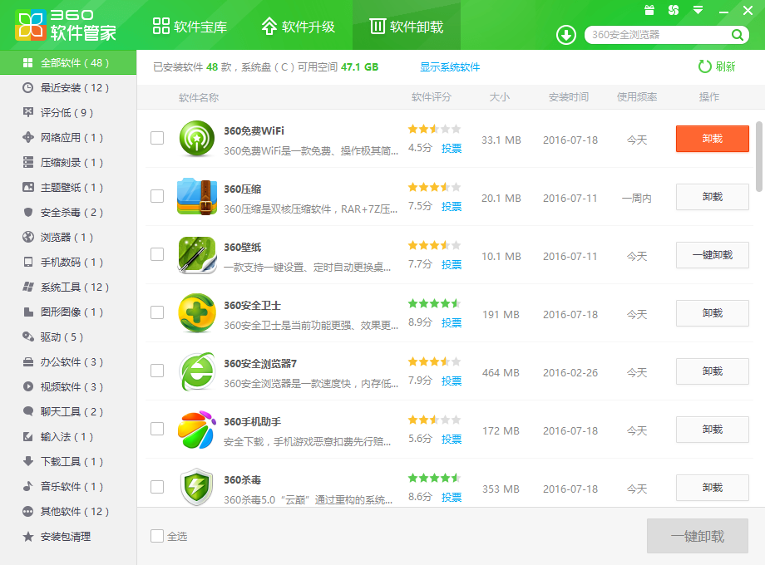Sort by the 大小 column header
Viewport: 765px width, 565px height.
500,97
